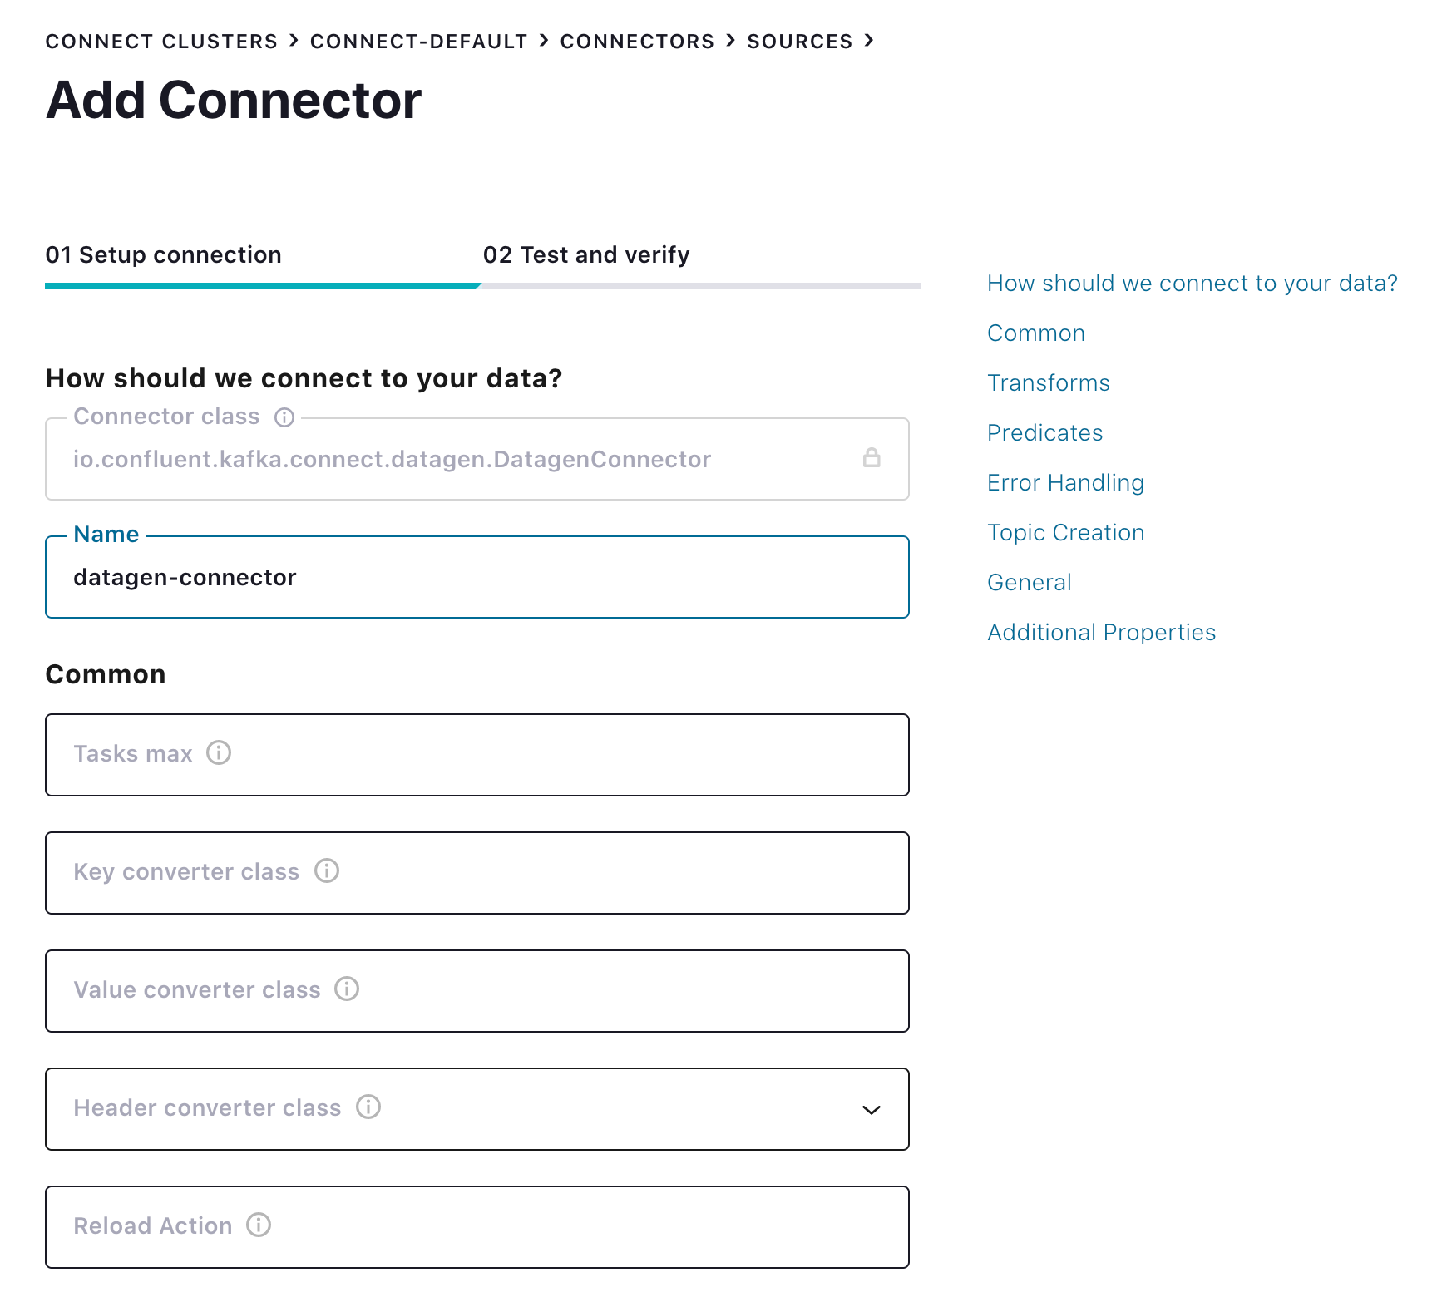This screenshot has width=1437, height=1297.
Task: Click the Reload Action info icon
Action: [259, 1225]
